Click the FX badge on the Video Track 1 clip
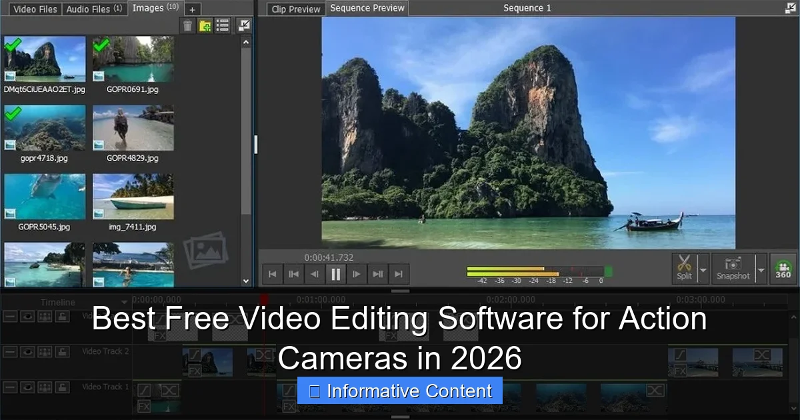The height and width of the screenshot is (420, 800). tap(143, 404)
